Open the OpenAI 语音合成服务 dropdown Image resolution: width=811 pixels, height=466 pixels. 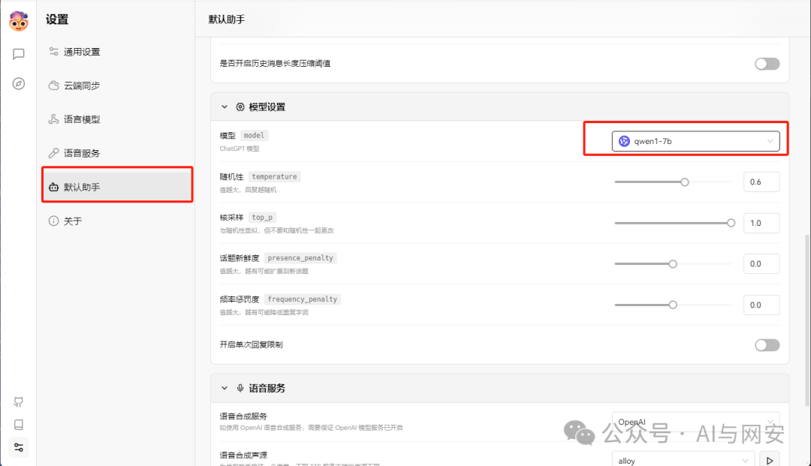tap(695, 422)
